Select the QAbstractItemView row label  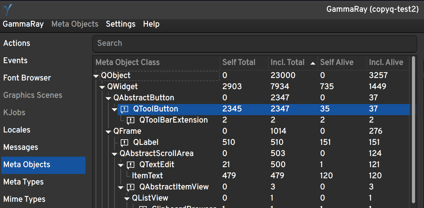[174, 187]
